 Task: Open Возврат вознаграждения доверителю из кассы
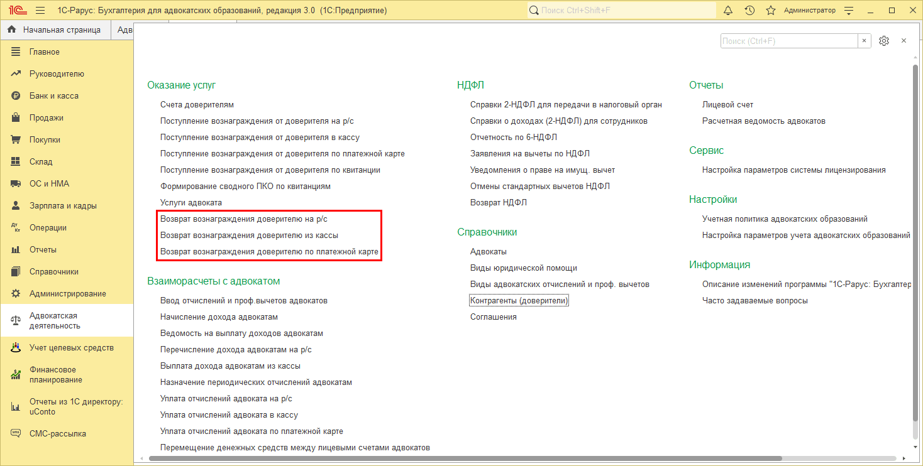249,235
